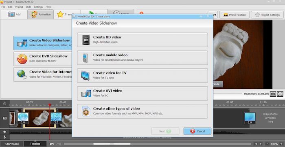Click the disabled Next button
The height and width of the screenshot is (147, 285).
(165, 131)
